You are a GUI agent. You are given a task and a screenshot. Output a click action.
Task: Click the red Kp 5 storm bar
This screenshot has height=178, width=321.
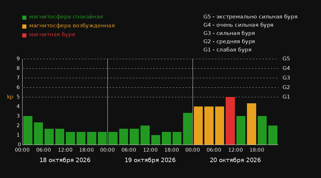tap(230, 121)
